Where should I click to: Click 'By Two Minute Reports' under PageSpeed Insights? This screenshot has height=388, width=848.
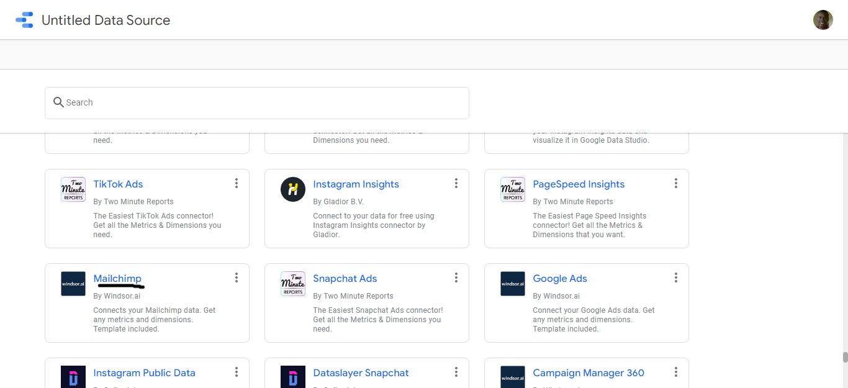[573, 202]
